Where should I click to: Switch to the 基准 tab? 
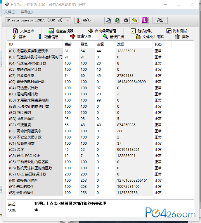click(19, 37)
